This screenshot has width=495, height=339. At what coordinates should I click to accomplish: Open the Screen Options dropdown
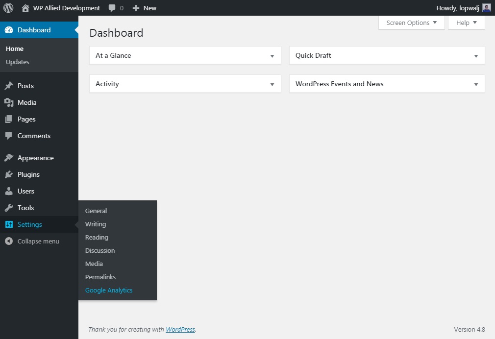click(x=412, y=23)
